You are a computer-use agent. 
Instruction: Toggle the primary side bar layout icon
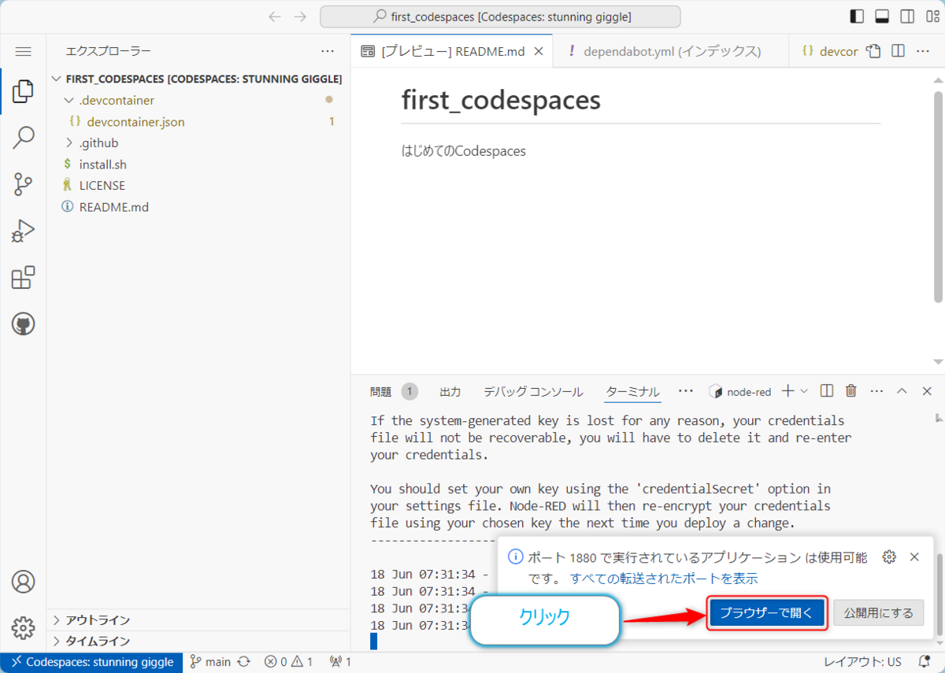(858, 17)
